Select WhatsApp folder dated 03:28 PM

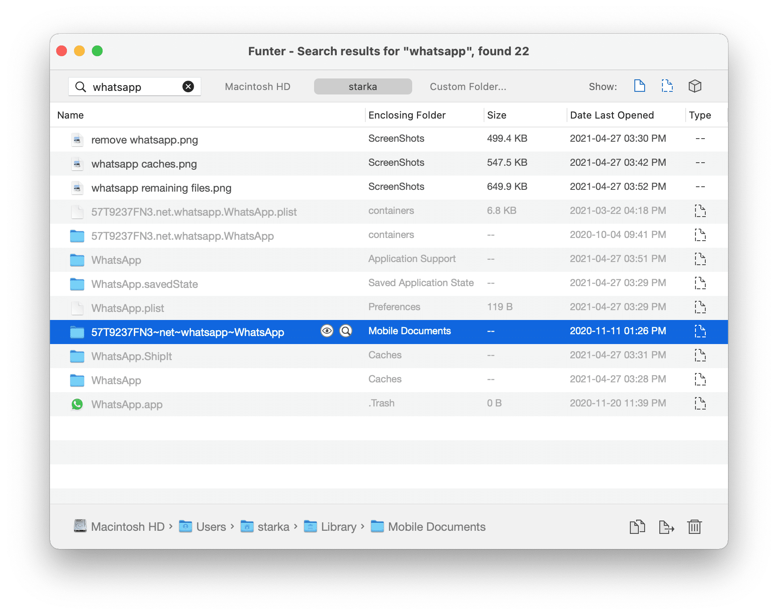[x=389, y=380]
